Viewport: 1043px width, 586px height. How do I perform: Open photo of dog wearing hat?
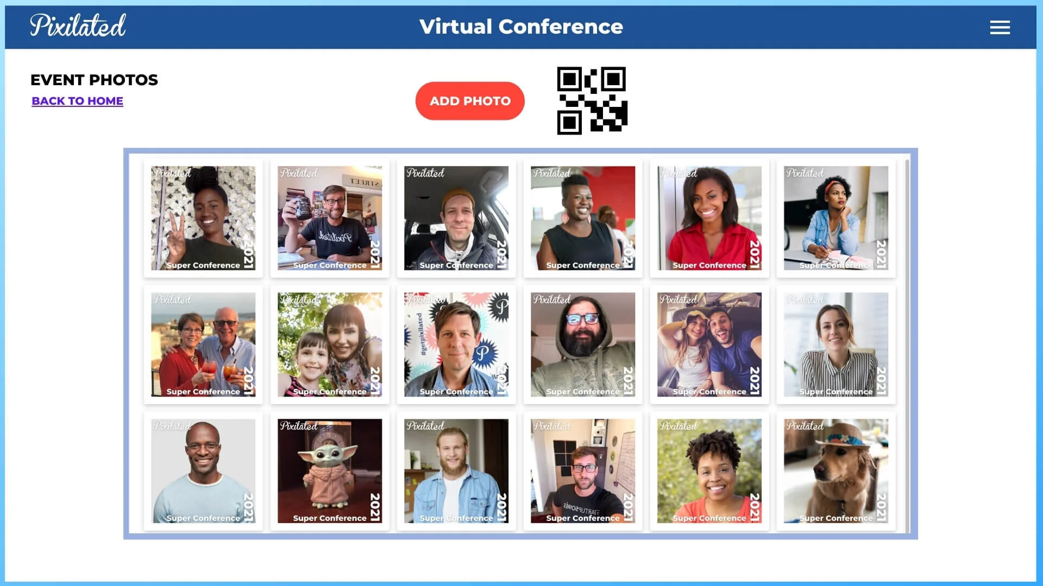(x=836, y=471)
